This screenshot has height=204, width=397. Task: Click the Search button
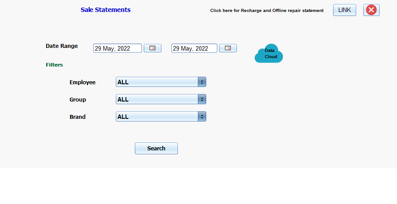click(x=156, y=149)
